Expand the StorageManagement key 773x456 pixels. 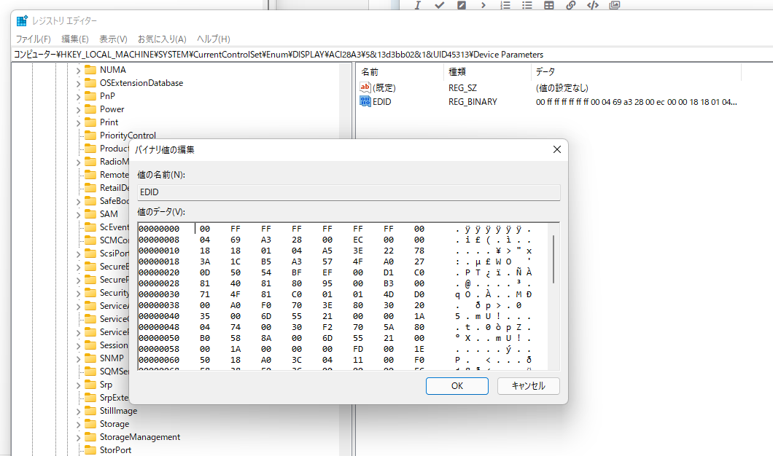[x=78, y=437]
